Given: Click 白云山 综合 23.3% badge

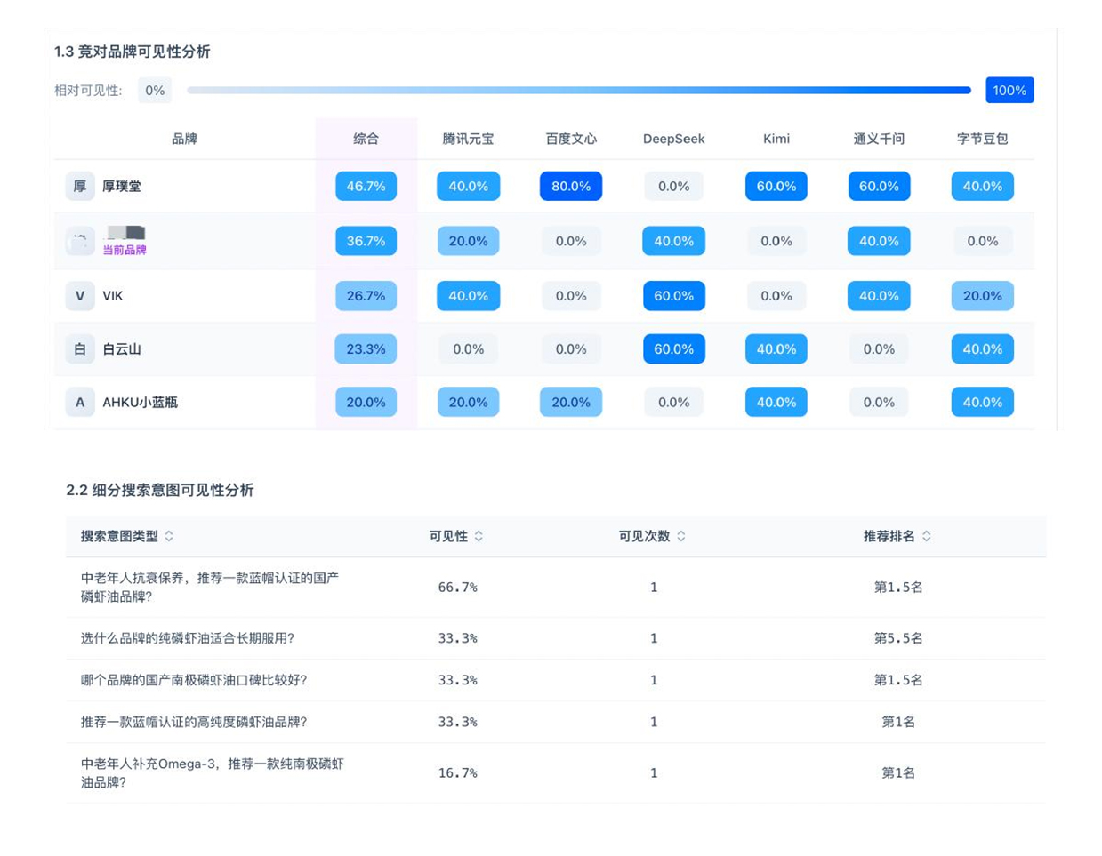Looking at the screenshot, I should pos(366,349).
